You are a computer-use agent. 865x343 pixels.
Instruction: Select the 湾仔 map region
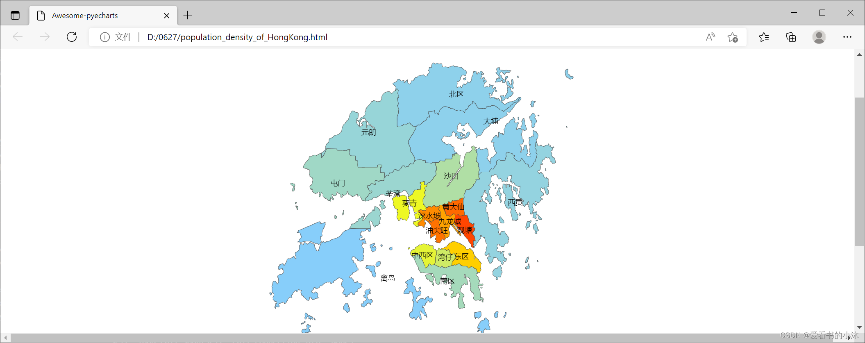[445, 257]
